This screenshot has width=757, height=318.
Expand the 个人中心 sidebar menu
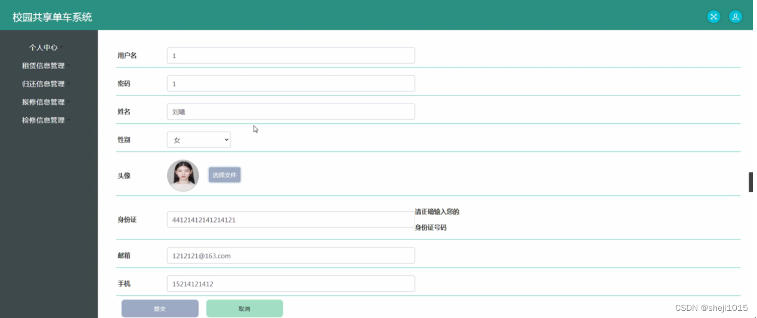coord(46,47)
